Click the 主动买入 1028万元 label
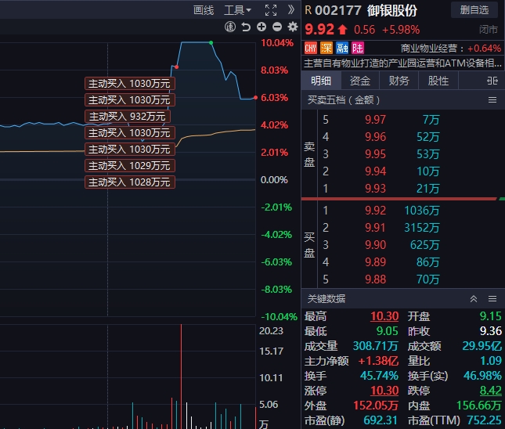The width and height of the screenshot is (505, 429). point(130,182)
